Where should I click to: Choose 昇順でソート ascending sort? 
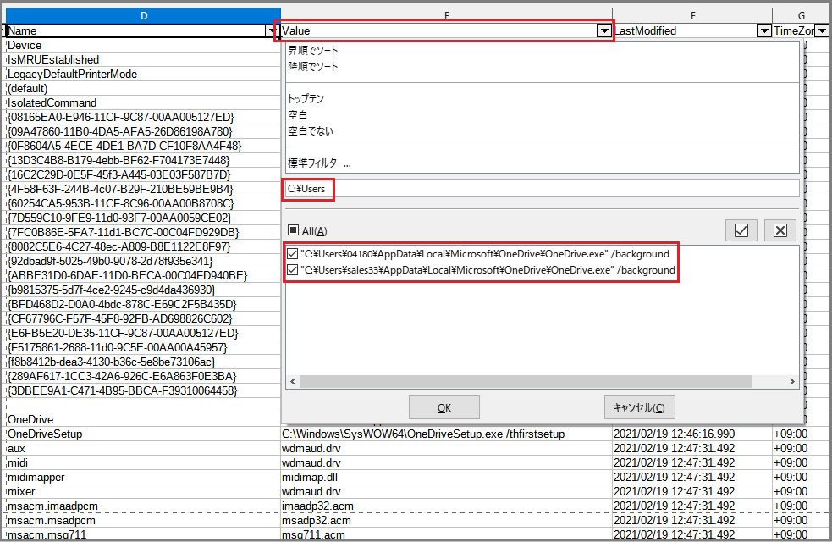click(x=313, y=51)
